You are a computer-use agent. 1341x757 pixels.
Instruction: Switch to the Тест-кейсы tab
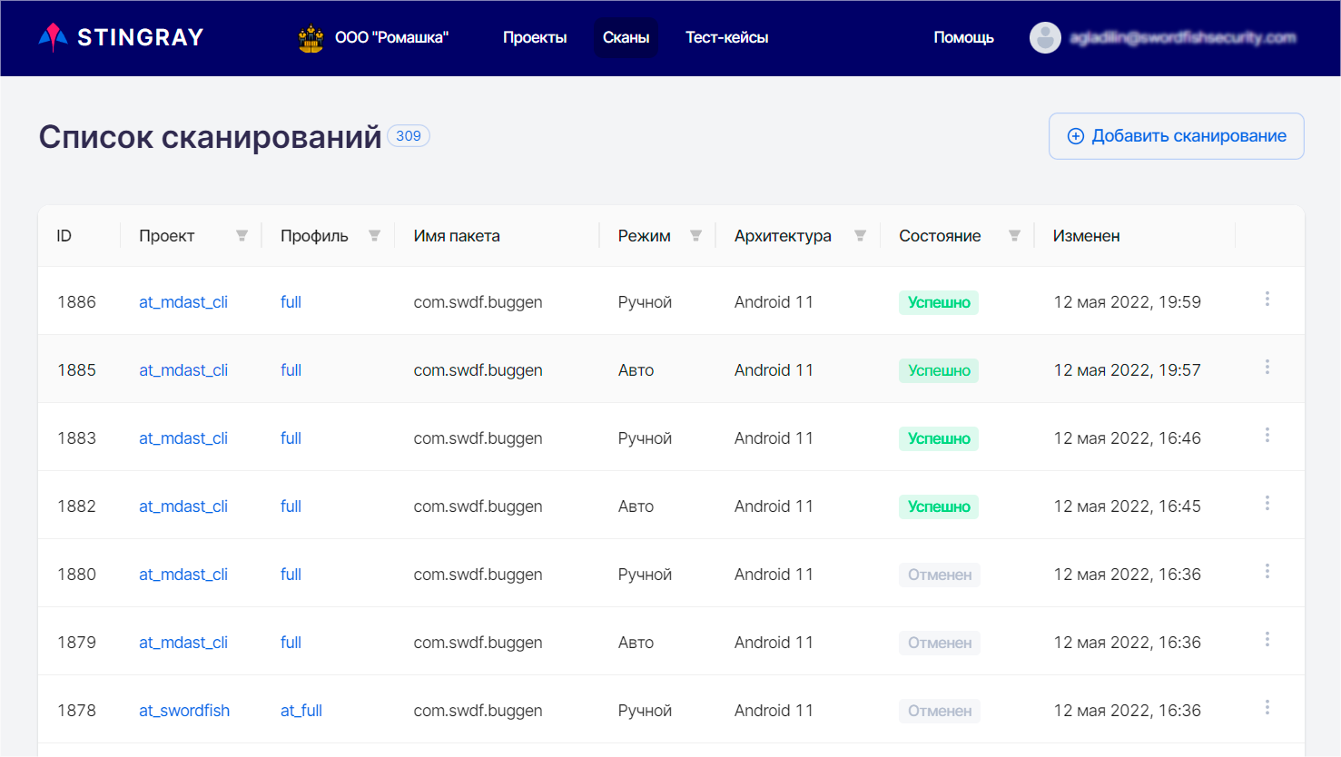click(x=726, y=37)
